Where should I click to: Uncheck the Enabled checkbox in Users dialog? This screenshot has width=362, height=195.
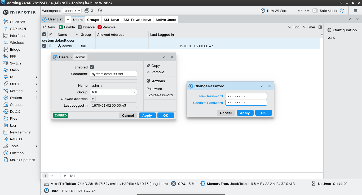(92, 67)
